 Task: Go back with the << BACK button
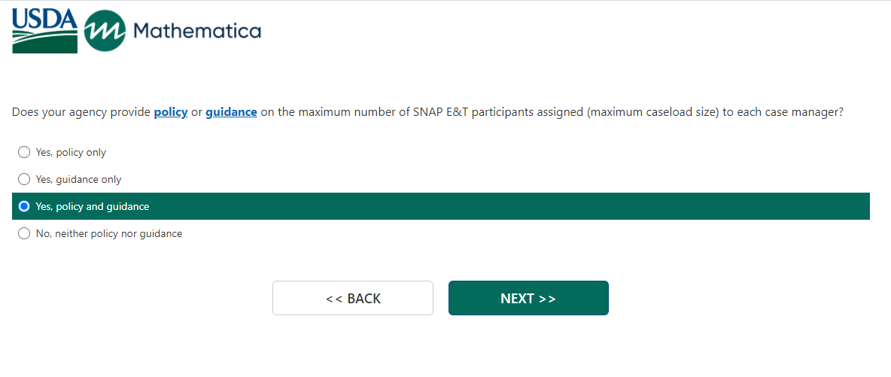tap(353, 298)
